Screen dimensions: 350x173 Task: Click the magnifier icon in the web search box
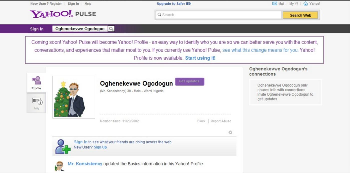[159, 15]
